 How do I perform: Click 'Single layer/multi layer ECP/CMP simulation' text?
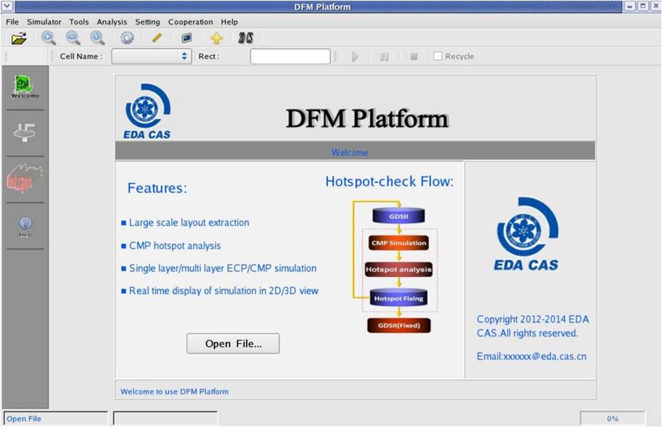223,268
